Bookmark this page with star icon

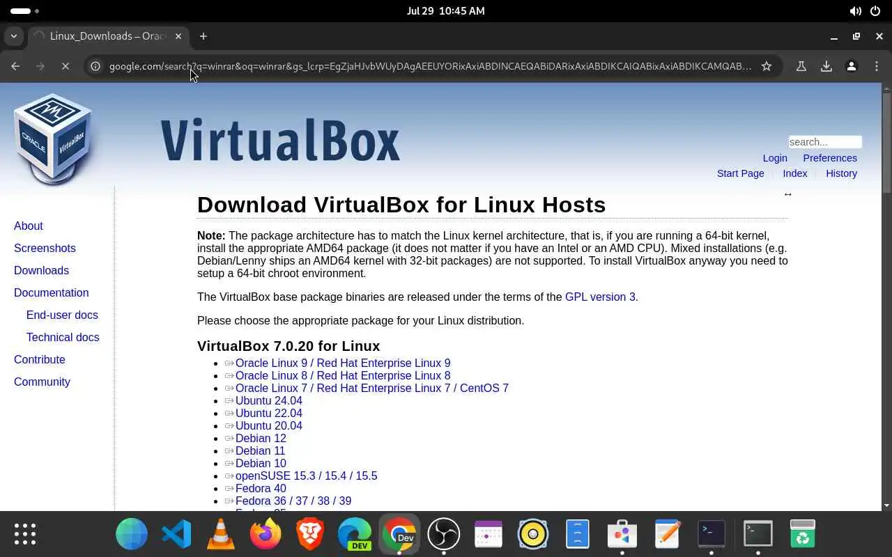coord(767,66)
